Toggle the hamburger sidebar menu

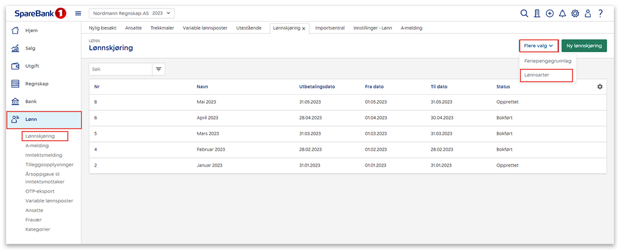(78, 13)
